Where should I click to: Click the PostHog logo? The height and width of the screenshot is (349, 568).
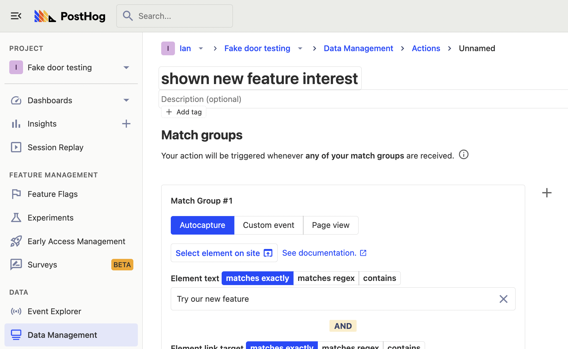[70, 16]
